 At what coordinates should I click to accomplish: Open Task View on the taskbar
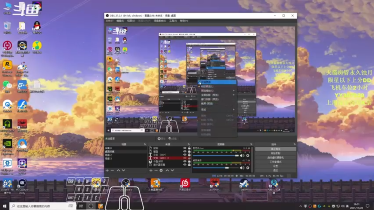(x=81, y=206)
